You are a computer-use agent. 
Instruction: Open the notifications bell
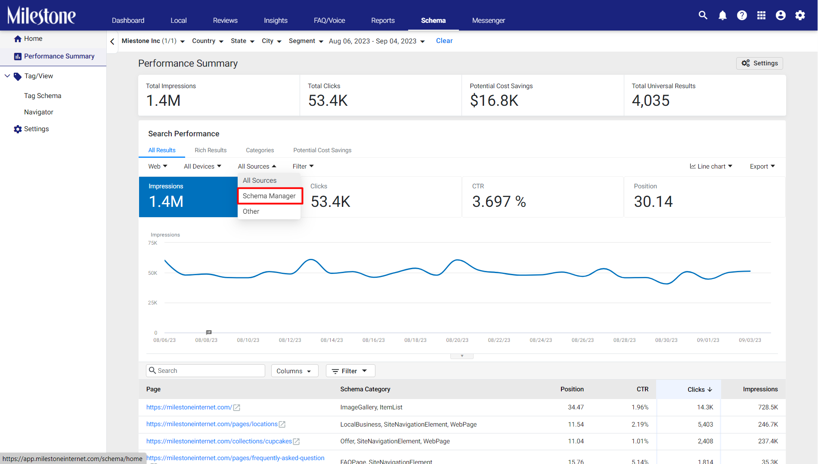tap(722, 15)
